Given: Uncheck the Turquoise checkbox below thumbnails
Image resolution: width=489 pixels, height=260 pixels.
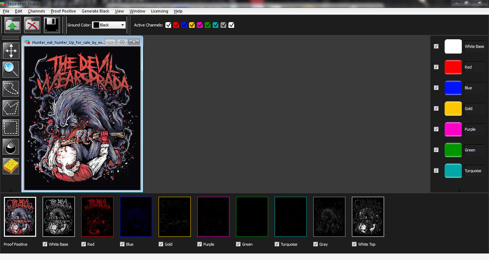Looking at the screenshot, I should coord(277,244).
